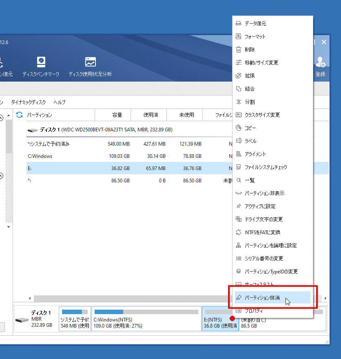Click 分割 to split the partition
341x359 pixels.
coord(250,102)
